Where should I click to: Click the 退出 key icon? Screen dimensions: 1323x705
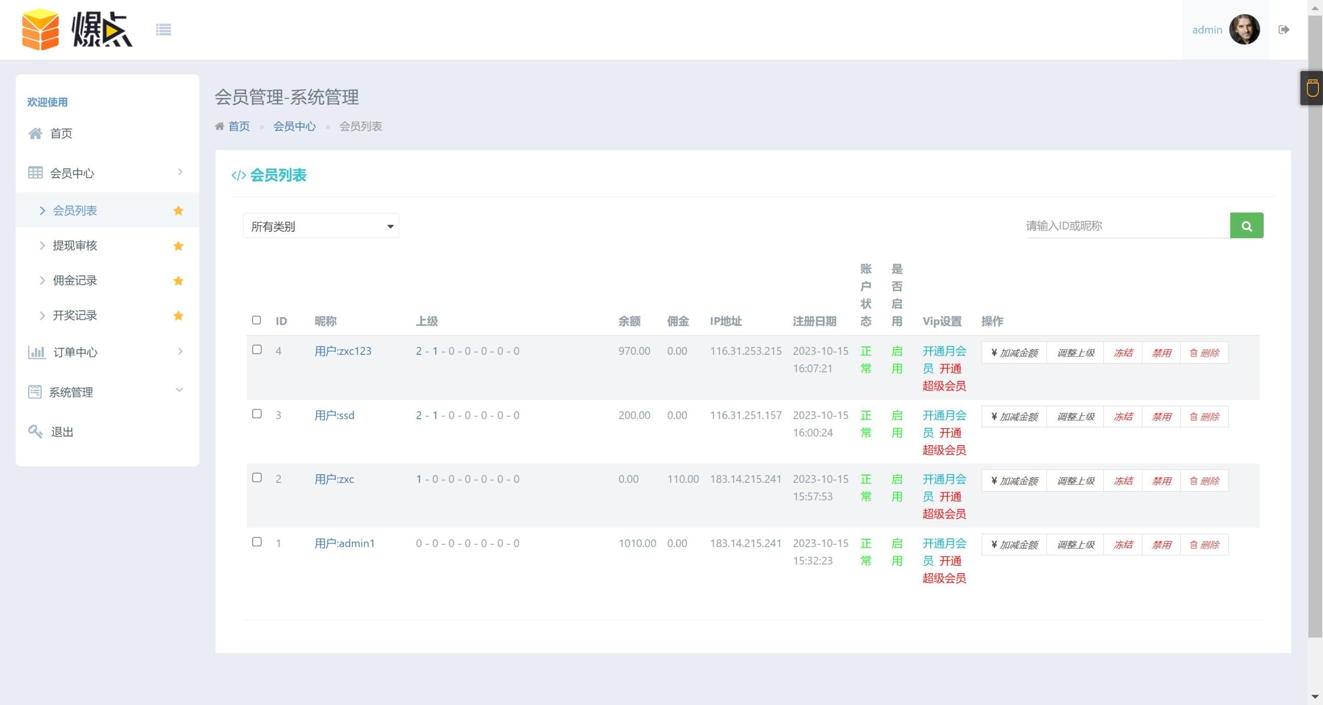[x=35, y=432]
